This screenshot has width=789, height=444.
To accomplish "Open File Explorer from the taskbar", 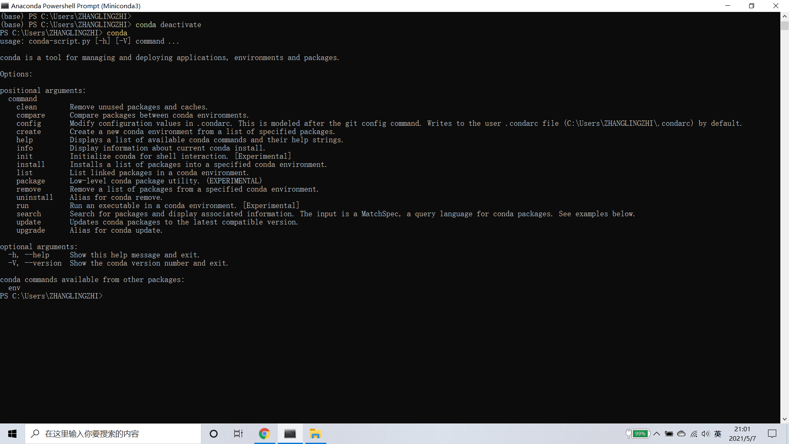I will (x=315, y=434).
